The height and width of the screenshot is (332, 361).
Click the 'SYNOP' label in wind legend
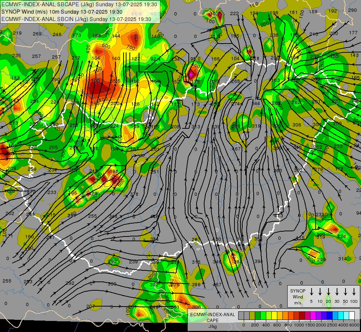(x=298, y=291)
